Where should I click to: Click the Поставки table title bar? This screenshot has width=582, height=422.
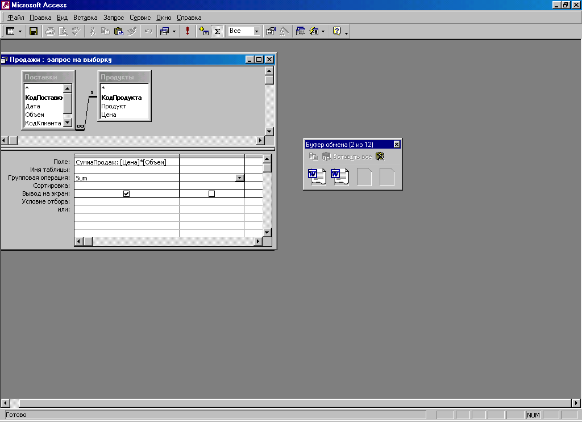48,77
